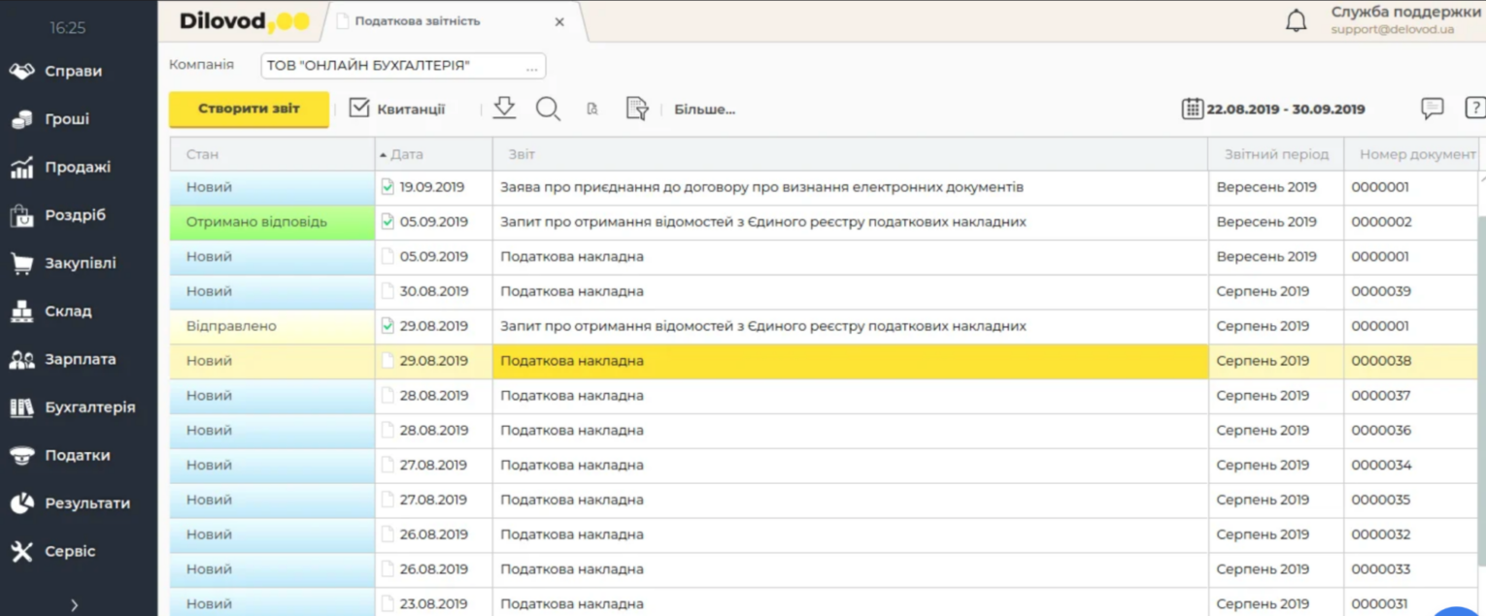The width and height of the screenshot is (1486, 616).
Task: Click the vertical scrollbar of the report list
Action: click(x=1480, y=388)
